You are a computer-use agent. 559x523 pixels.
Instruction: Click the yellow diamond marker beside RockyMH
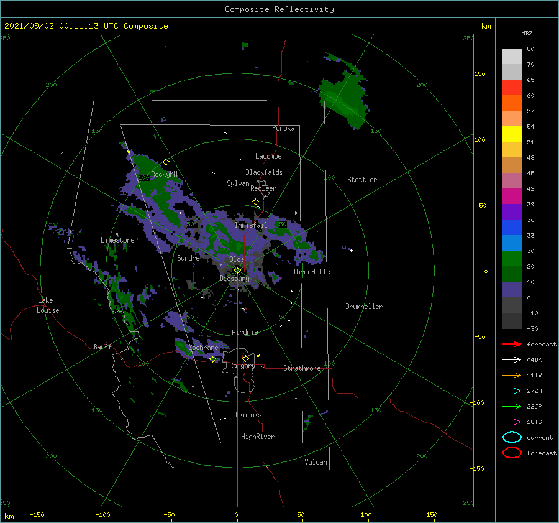166,162
